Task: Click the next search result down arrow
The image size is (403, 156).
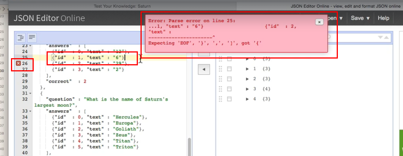Action: (x=381, y=37)
